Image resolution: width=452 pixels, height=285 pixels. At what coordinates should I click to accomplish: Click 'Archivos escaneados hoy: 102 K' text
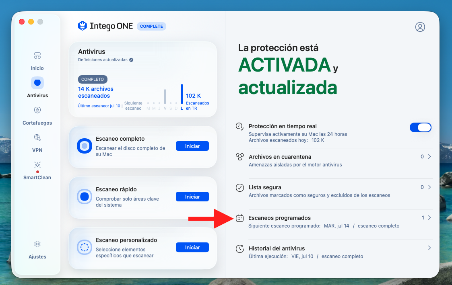point(287,140)
